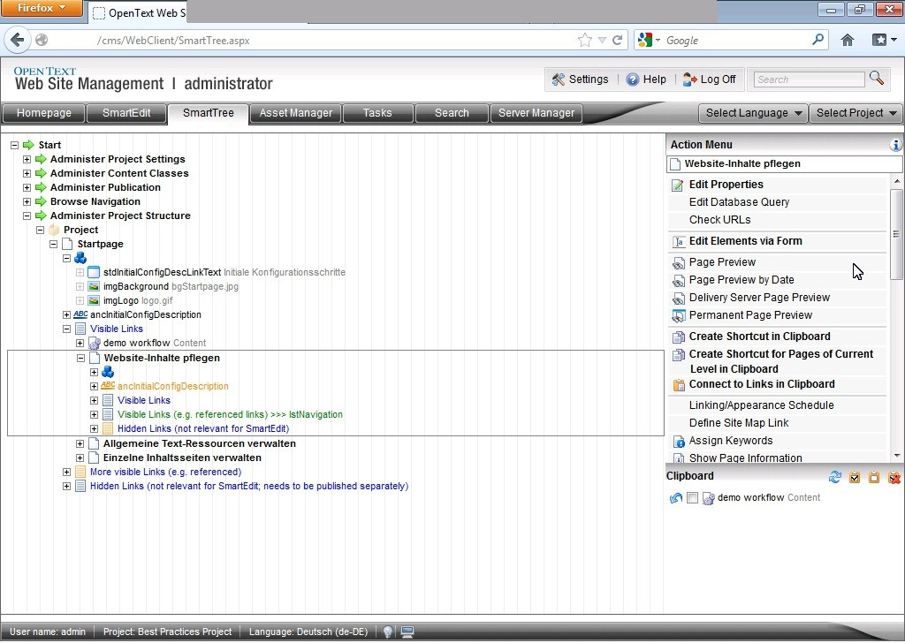Expand Einzelne Inhaltsseiten verwalten node

tap(80, 458)
